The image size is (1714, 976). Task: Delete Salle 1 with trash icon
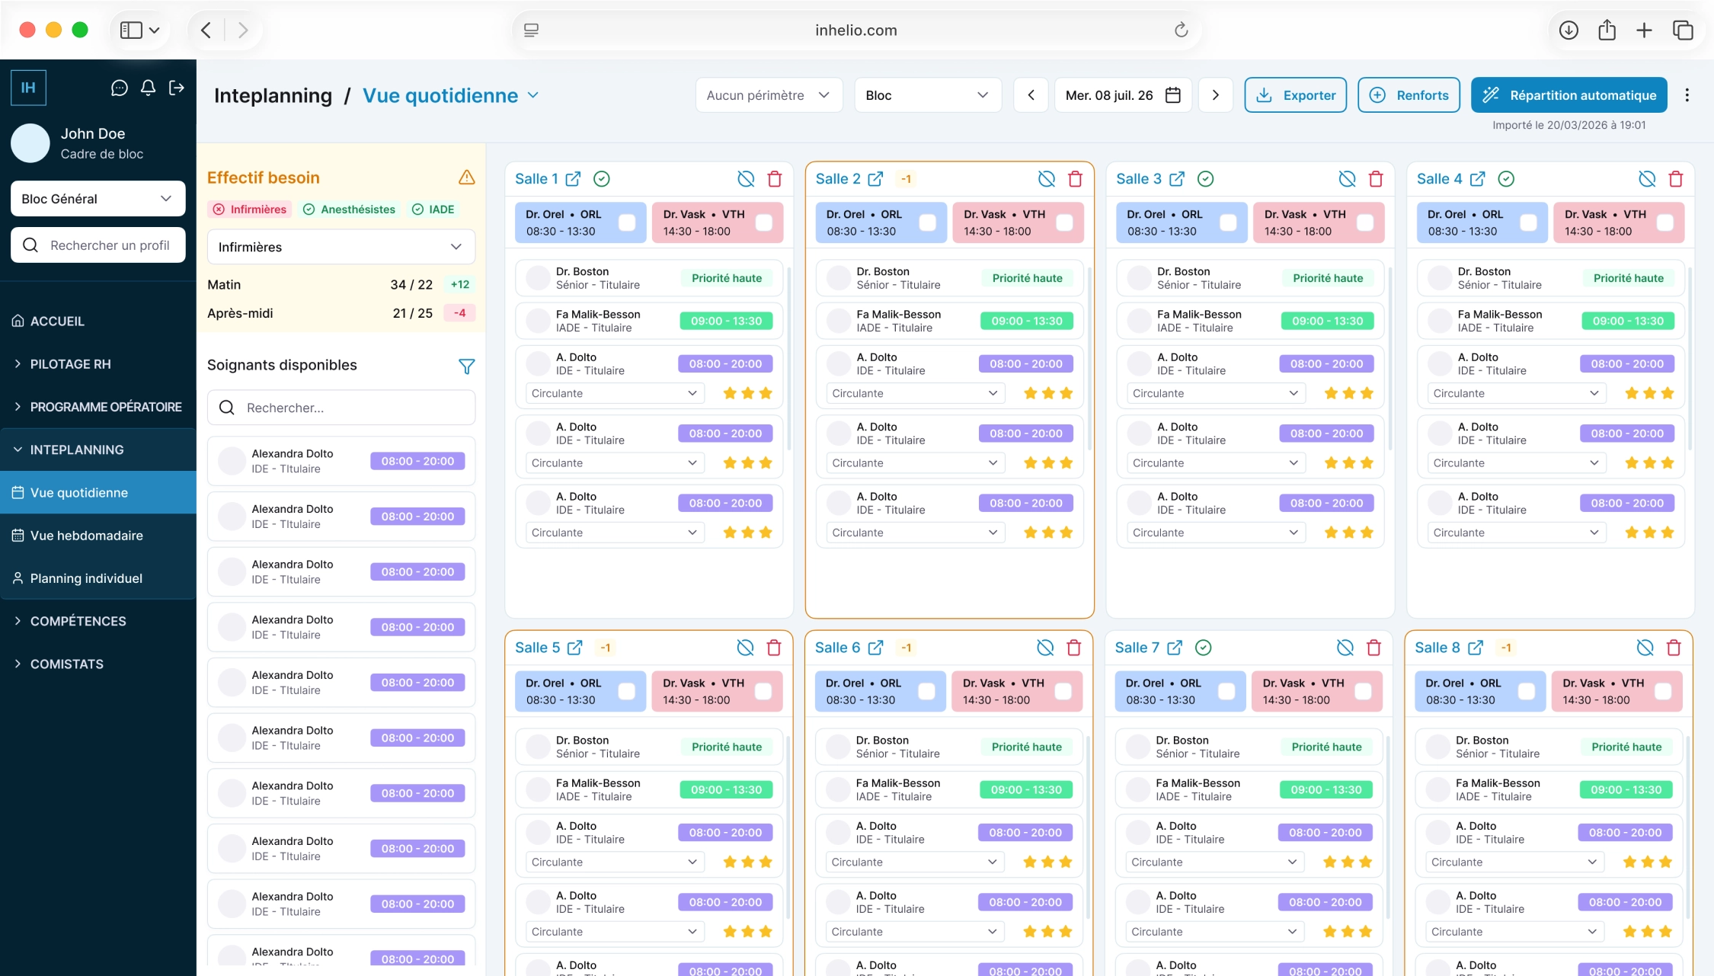pos(775,179)
